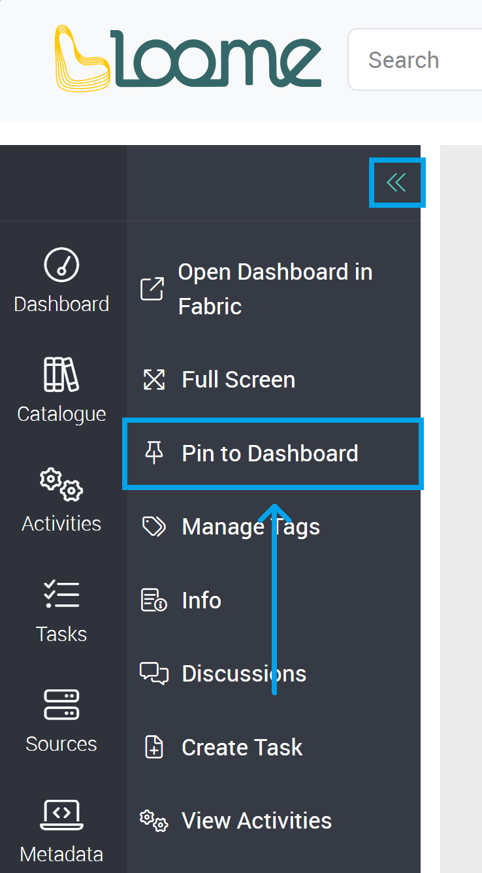The width and height of the screenshot is (482, 873).
Task: Open the Sources section
Action: pos(61,704)
